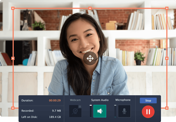Click the Microphone label text
The image size is (176, 122).
pos(123,100)
